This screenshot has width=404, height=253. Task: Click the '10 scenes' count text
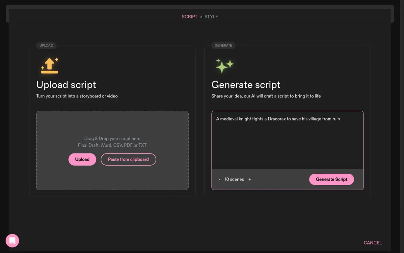tap(234, 179)
